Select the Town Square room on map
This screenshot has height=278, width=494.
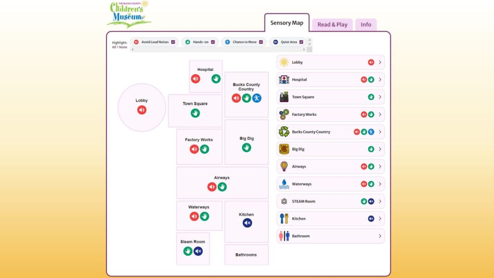(195, 111)
